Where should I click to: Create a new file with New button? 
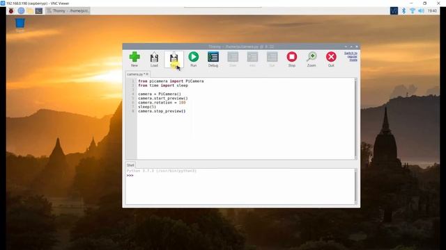[x=134, y=59]
